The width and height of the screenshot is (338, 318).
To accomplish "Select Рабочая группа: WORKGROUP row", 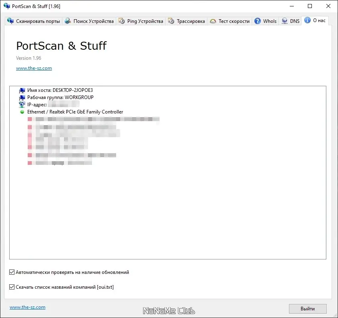I will pyautogui.click(x=60, y=97).
